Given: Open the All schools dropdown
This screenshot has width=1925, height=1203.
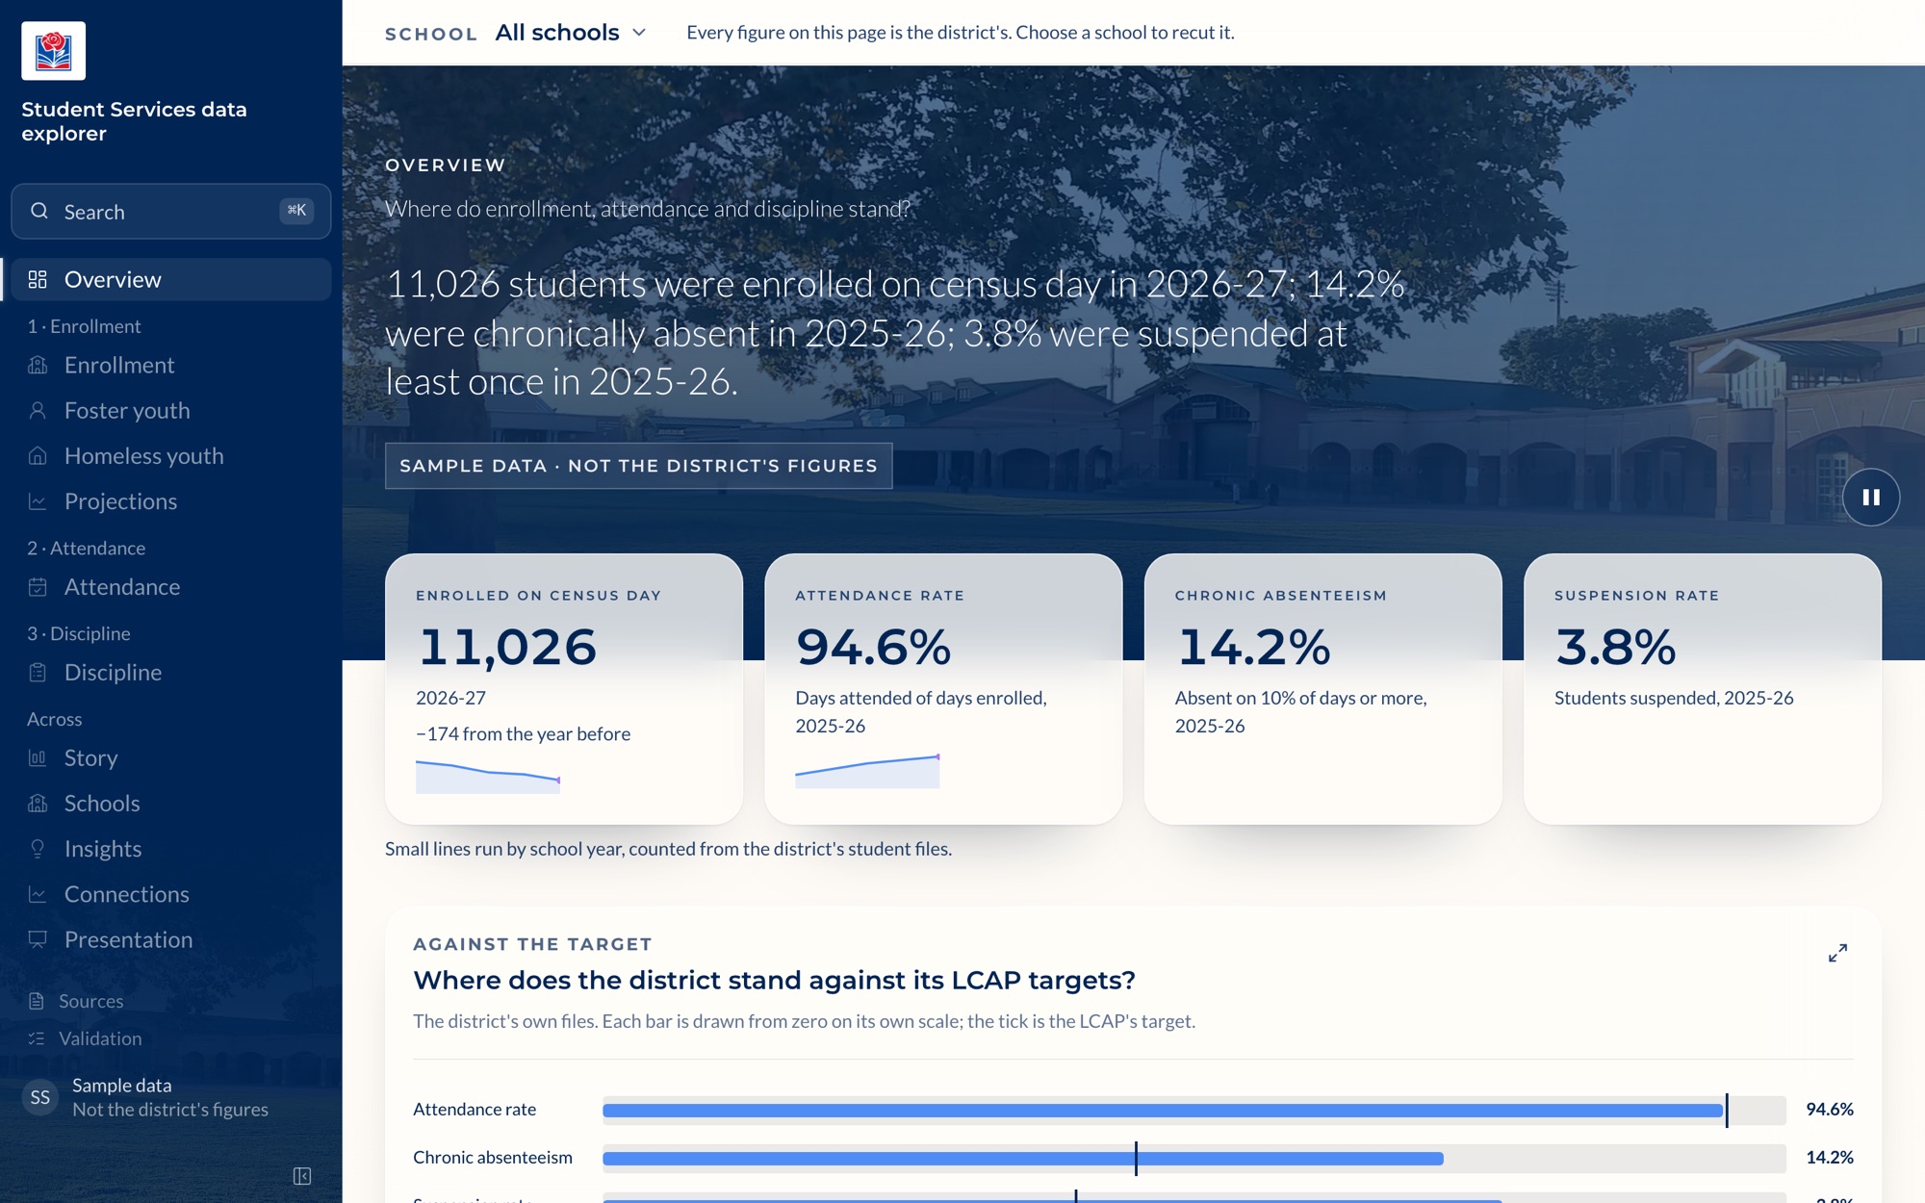Looking at the screenshot, I should (x=570, y=33).
